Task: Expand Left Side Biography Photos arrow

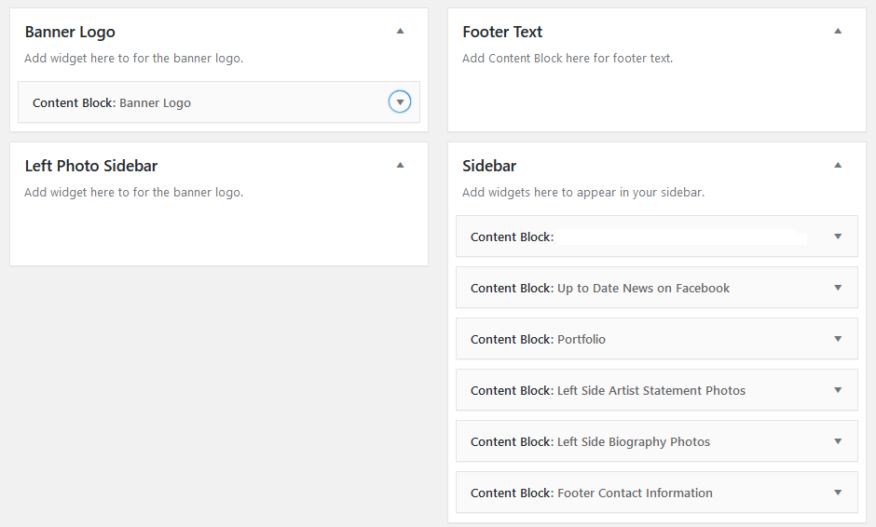Action: click(838, 441)
